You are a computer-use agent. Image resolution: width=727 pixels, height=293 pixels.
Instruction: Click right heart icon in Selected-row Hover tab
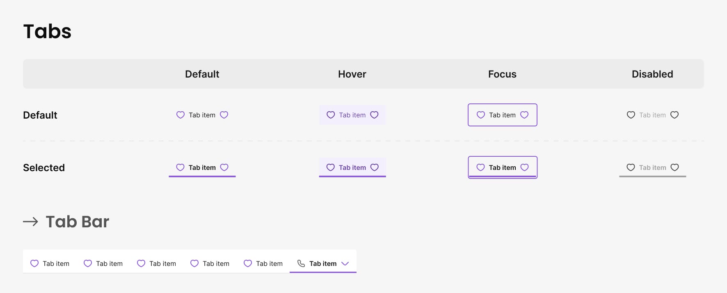coord(375,167)
